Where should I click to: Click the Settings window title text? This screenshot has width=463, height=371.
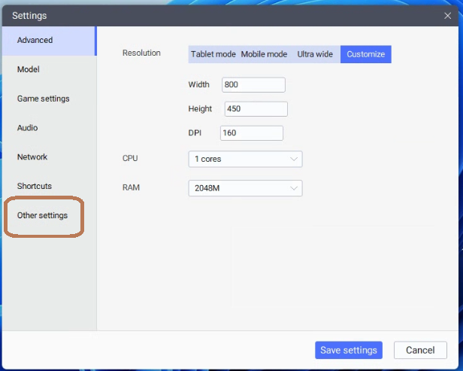point(29,16)
